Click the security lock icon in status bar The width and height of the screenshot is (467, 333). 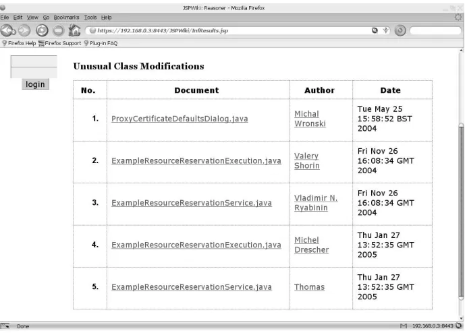[458, 326]
